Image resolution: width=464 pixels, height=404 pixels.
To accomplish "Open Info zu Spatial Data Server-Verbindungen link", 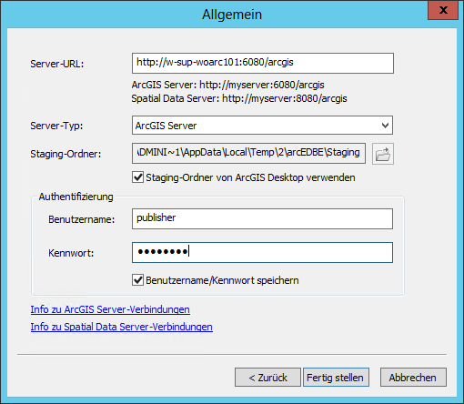I will click(x=121, y=327).
